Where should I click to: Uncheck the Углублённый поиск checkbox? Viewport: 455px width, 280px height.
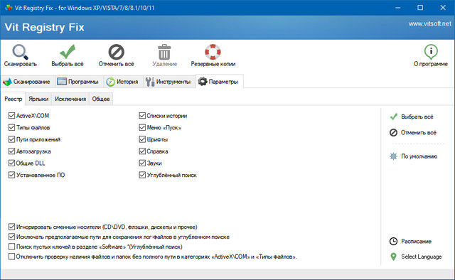(142, 176)
